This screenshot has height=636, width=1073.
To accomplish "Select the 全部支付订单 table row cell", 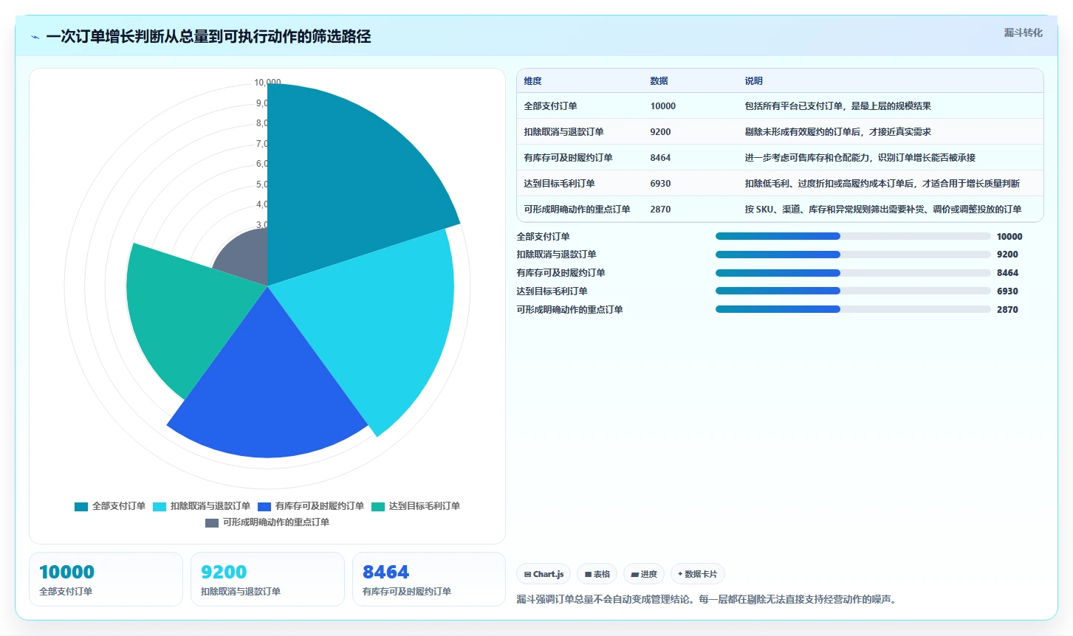I will 550,106.
